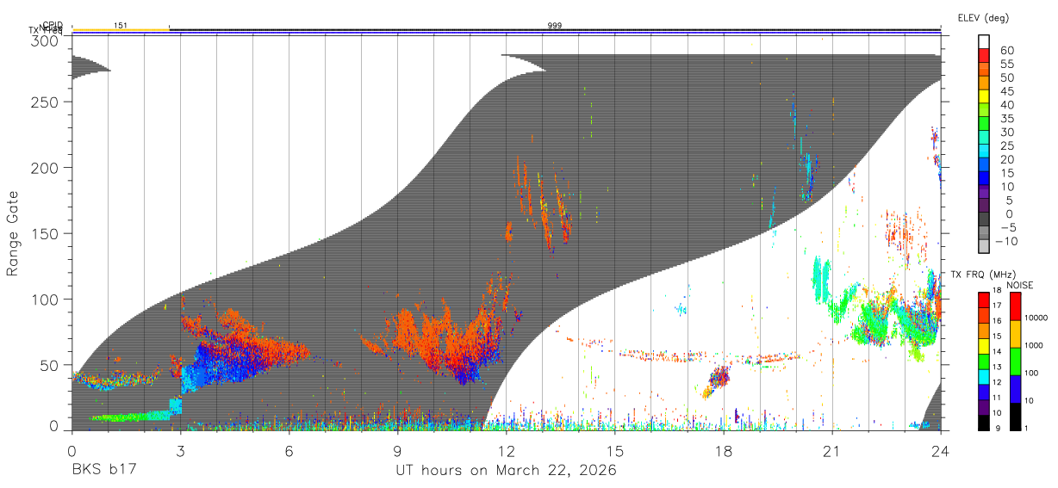Click the dark blue CPID 999 bar segment

point(555,30)
